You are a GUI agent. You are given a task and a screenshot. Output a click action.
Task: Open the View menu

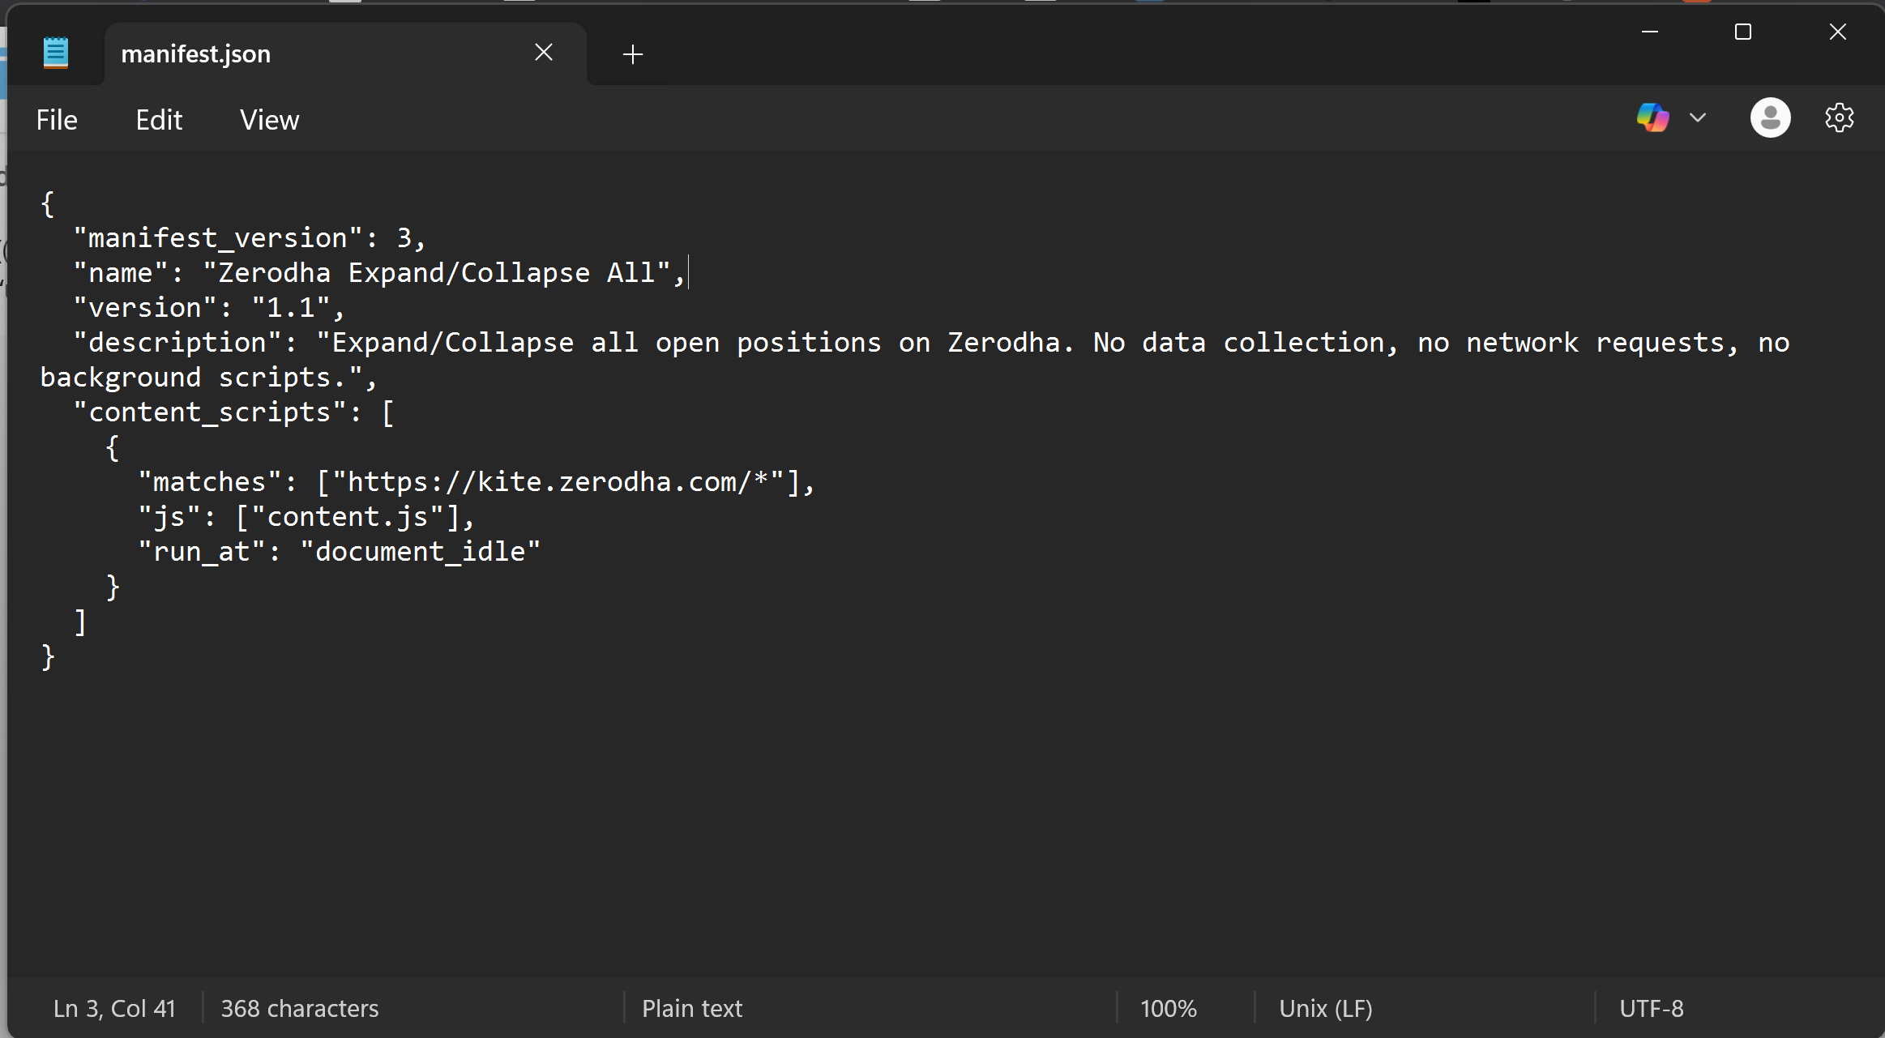(x=269, y=120)
